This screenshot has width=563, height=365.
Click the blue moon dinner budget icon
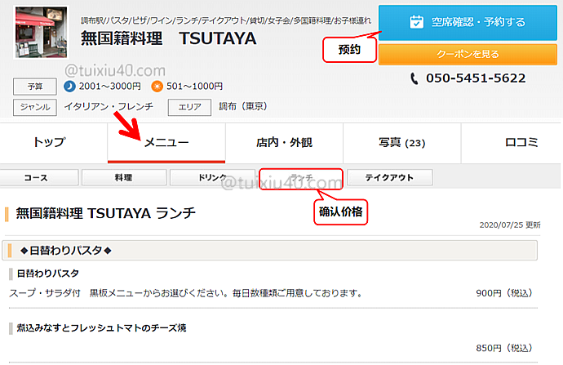pos(69,87)
